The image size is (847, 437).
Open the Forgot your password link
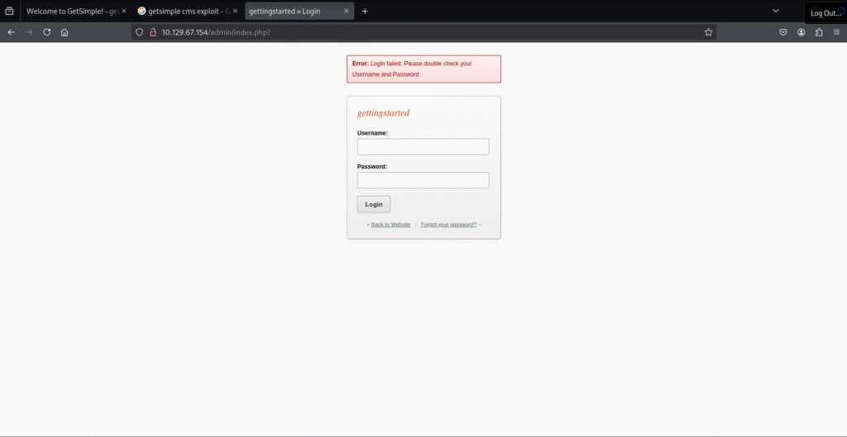(448, 225)
